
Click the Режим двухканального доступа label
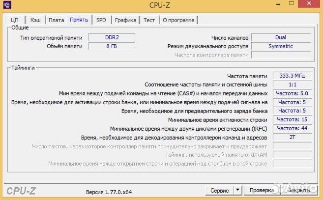pos(208,46)
